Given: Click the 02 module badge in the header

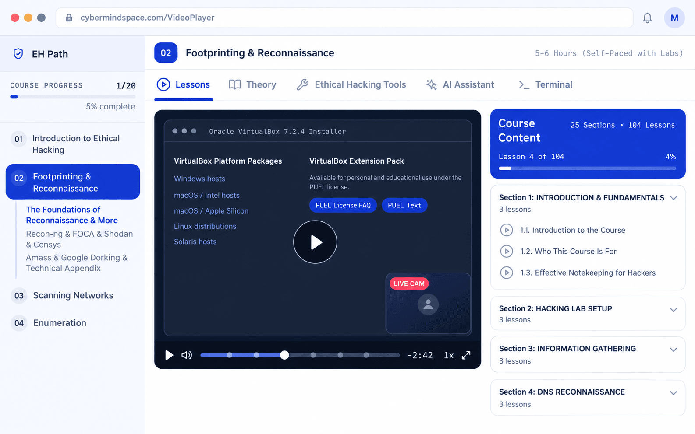Looking at the screenshot, I should coord(166,53).
